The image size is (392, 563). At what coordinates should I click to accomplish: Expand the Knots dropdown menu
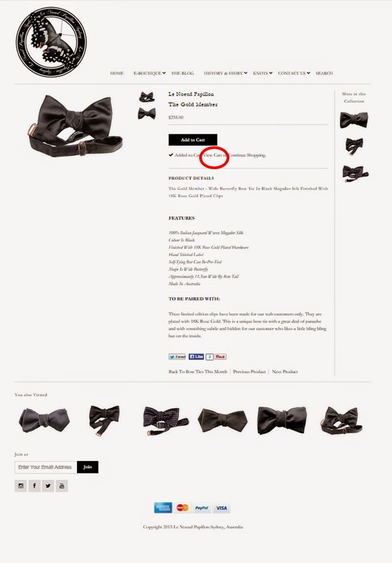[x=262, y=73]
